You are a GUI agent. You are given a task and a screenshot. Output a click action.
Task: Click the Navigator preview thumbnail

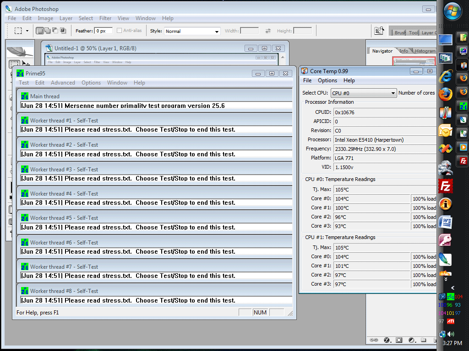coord(414,61)
